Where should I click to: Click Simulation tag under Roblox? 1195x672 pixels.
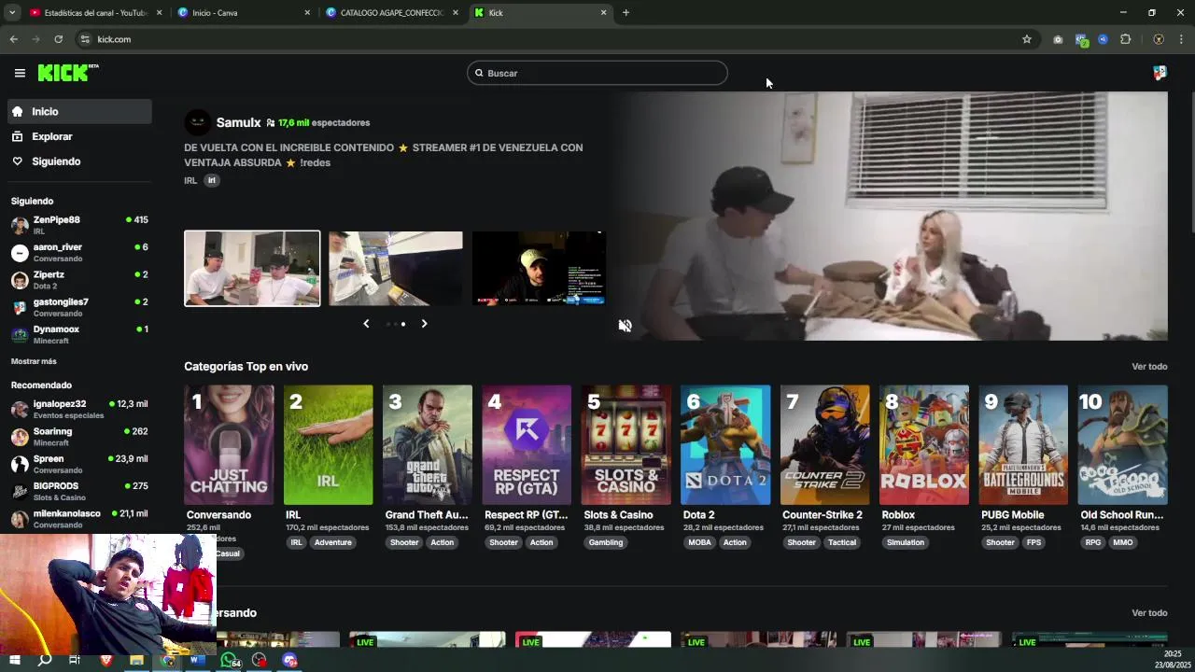point(906,542)
